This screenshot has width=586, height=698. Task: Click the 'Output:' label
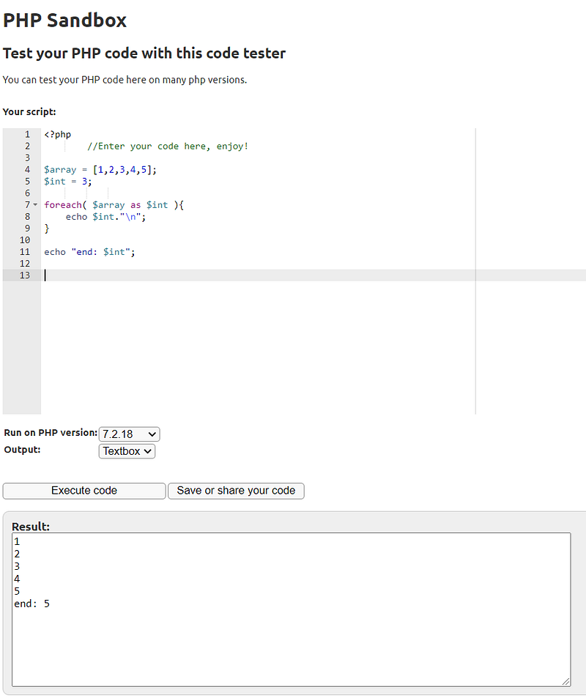[x=22, y=450]
